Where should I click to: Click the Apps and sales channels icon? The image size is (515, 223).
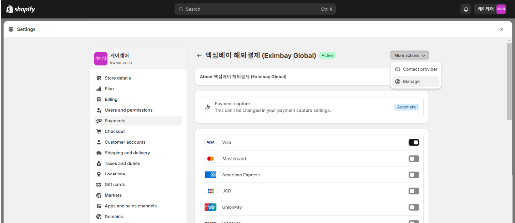tap(99, 206)
